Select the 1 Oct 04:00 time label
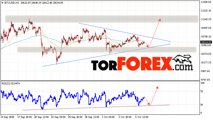Screen dimensions: 213x120 tap(108, 117)
